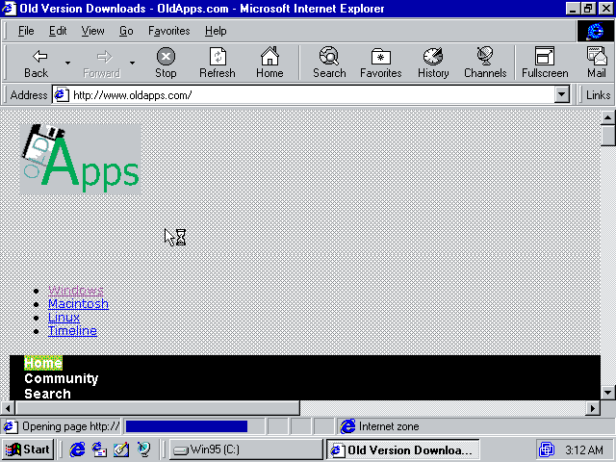Refresh the current page
Screen dimensions: 616x462
point(218,63)
